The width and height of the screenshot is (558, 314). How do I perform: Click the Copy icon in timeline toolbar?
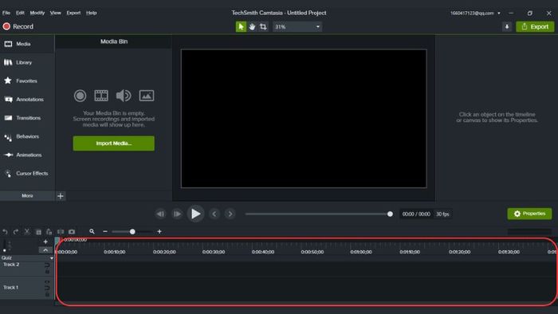click(x=38, y=232)
